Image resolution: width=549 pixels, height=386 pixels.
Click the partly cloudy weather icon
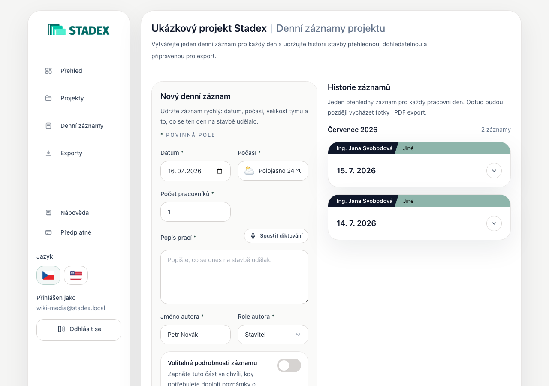point(249,171)
